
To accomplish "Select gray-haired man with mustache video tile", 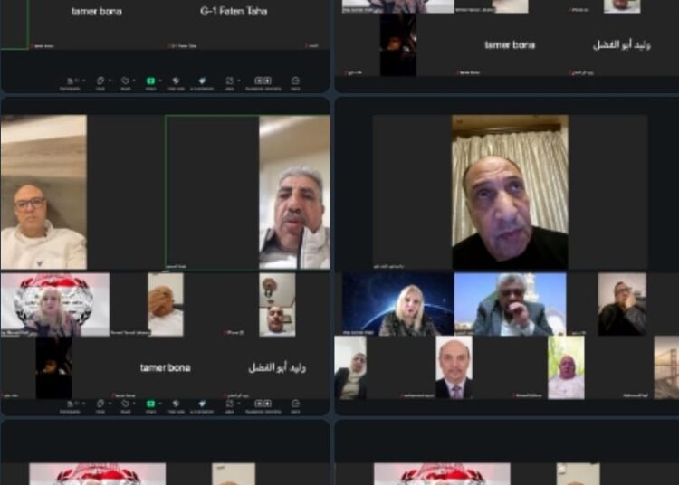I will point(294,192).
